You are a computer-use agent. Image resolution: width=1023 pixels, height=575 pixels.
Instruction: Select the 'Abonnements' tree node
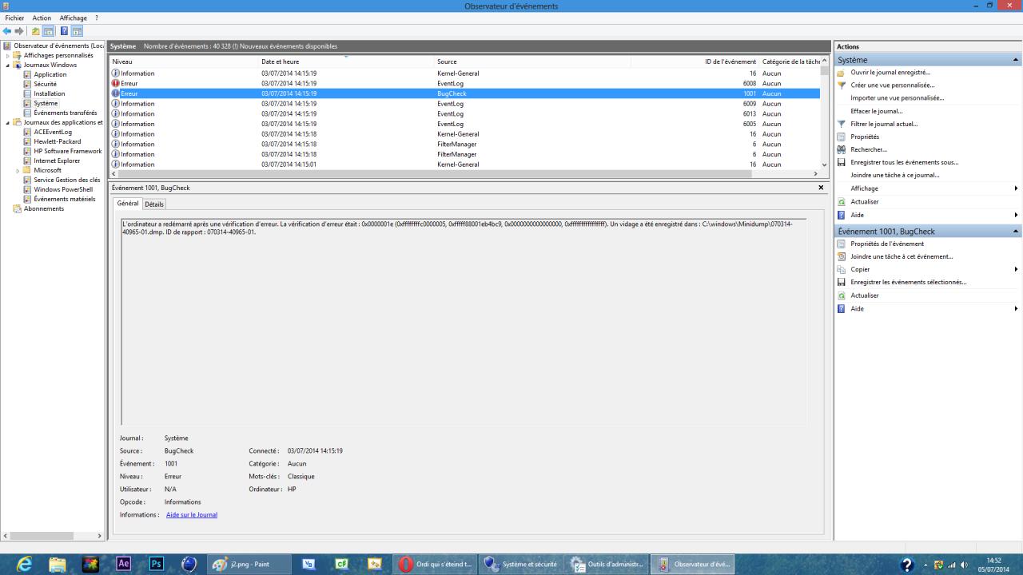44,209
